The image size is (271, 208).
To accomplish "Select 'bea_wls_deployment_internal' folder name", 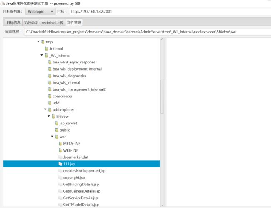I will (77, 69).
